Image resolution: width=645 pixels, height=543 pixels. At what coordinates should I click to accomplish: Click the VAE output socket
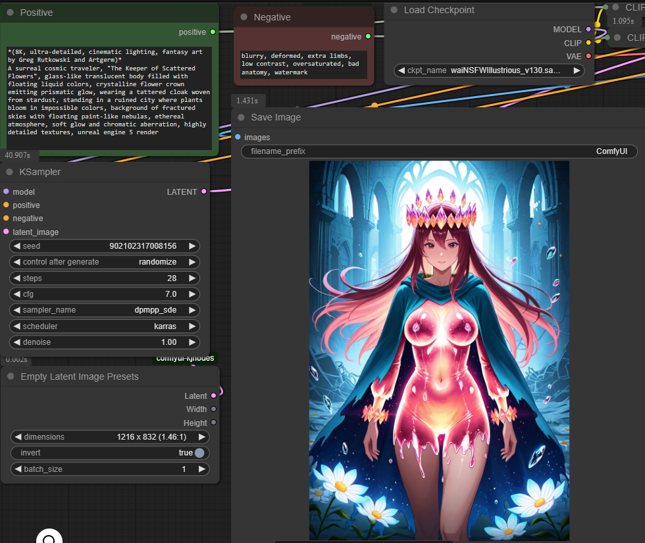pyautogui.click(x=588, y=56)
